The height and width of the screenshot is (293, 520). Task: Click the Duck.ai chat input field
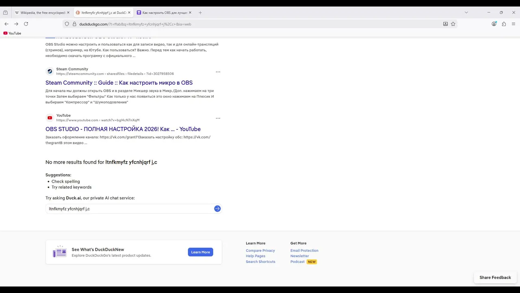tap(130, 209)
